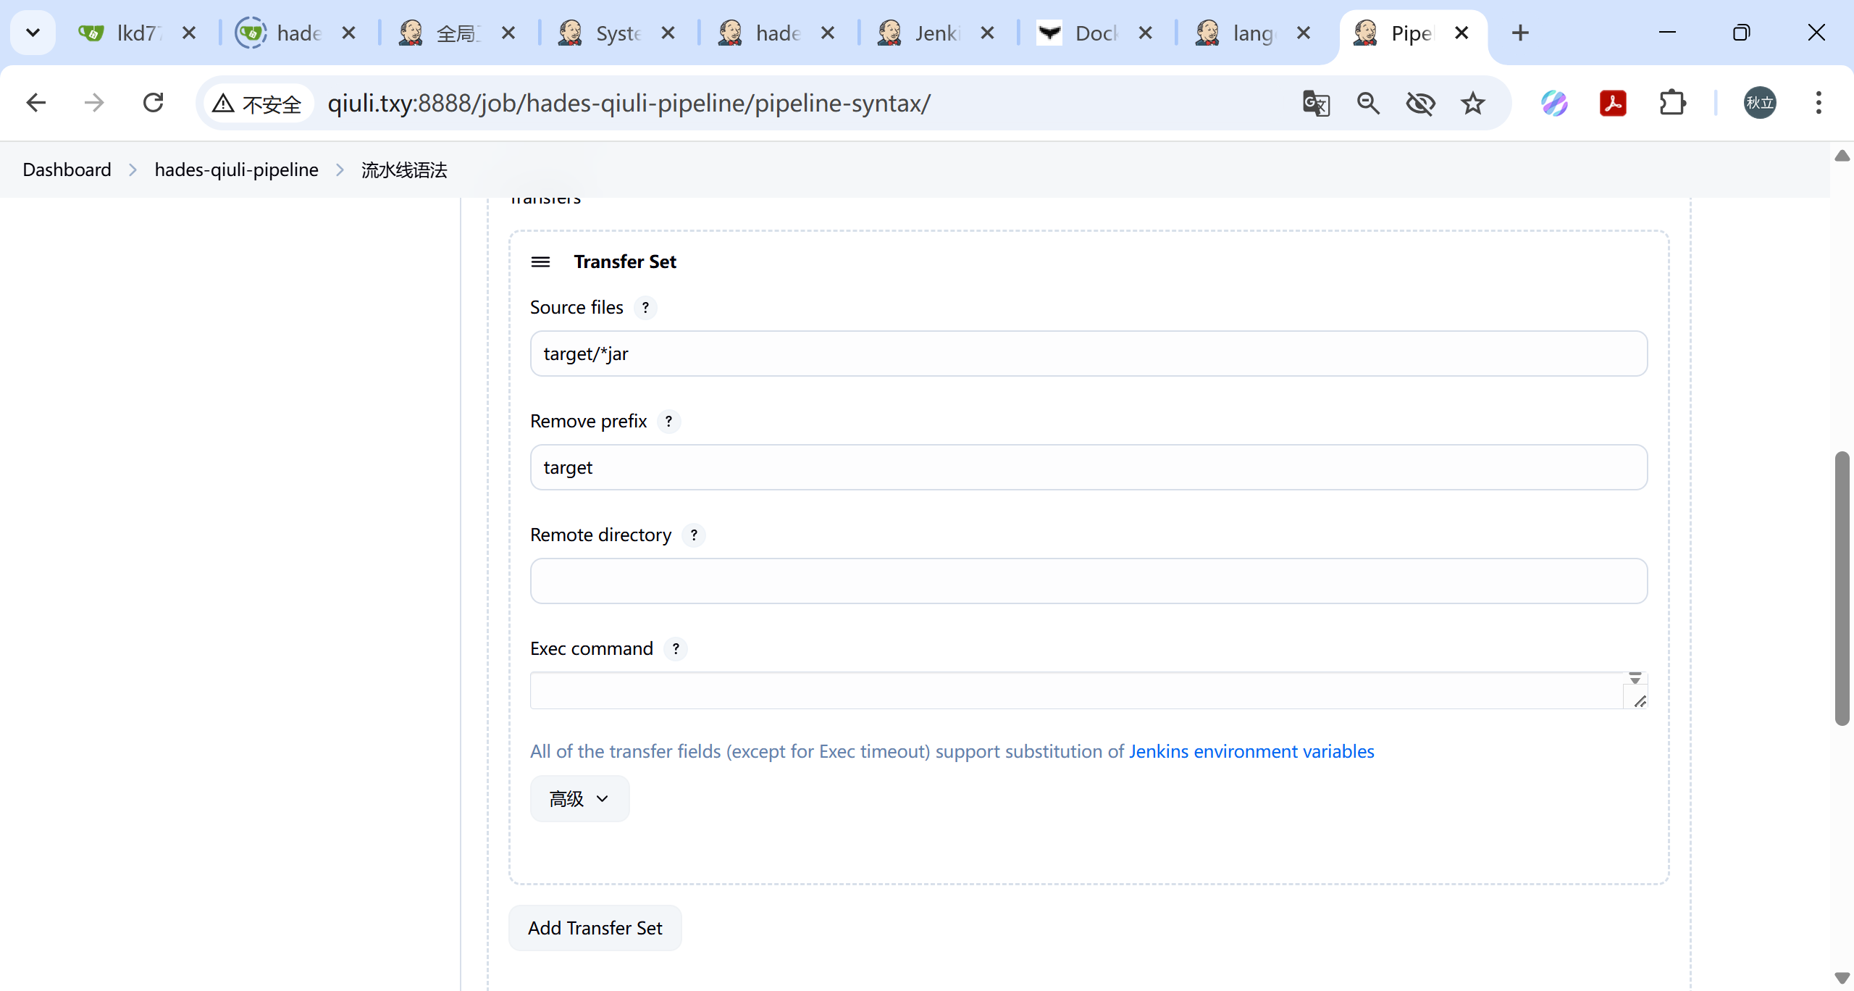Switch to the Docker browser tab
This screenshot has height=991, width=1854.
1095,33
